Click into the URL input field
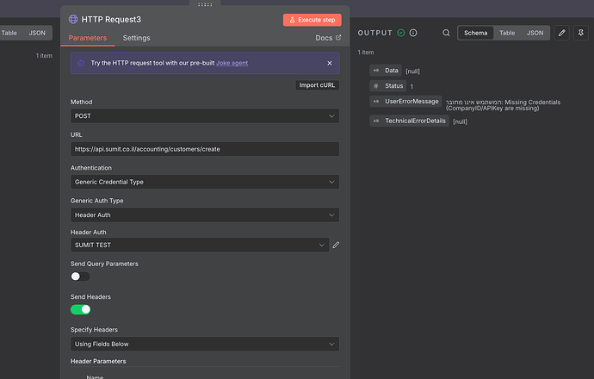This screenshot has height=379, width=594. coord(205,149)
